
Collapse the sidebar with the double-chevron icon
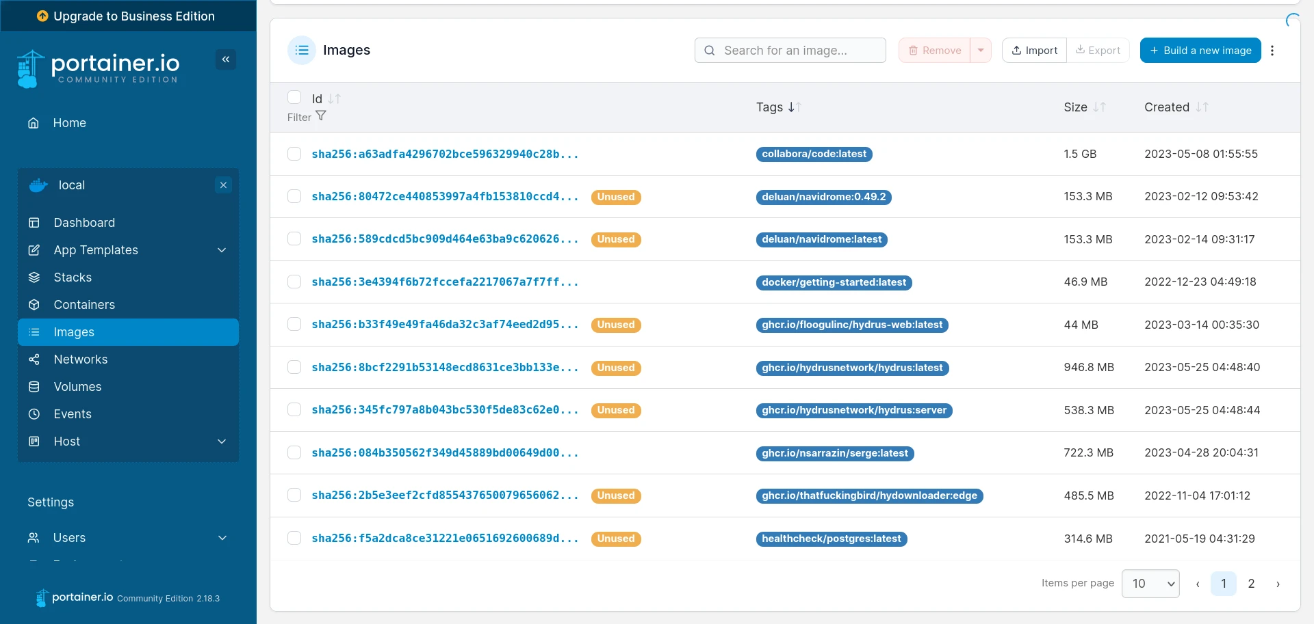pos(226,59)
